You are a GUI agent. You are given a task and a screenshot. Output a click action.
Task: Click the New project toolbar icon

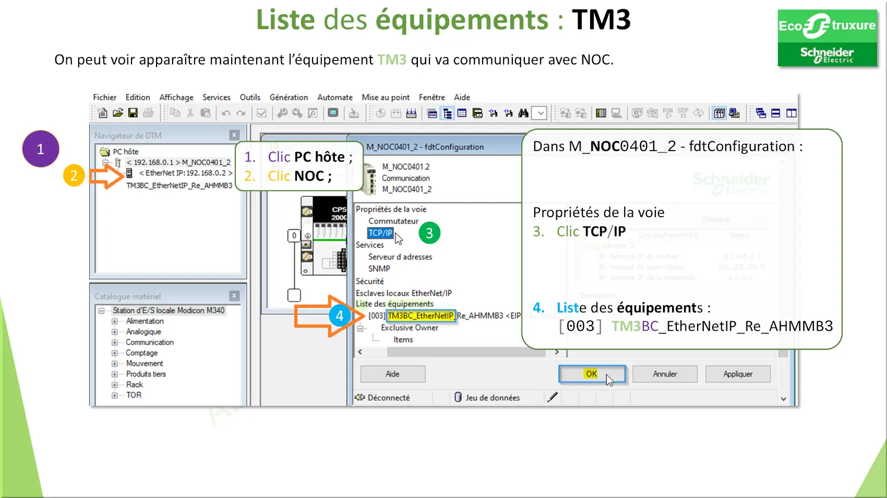pyautogui.click(x=103, y=113)
